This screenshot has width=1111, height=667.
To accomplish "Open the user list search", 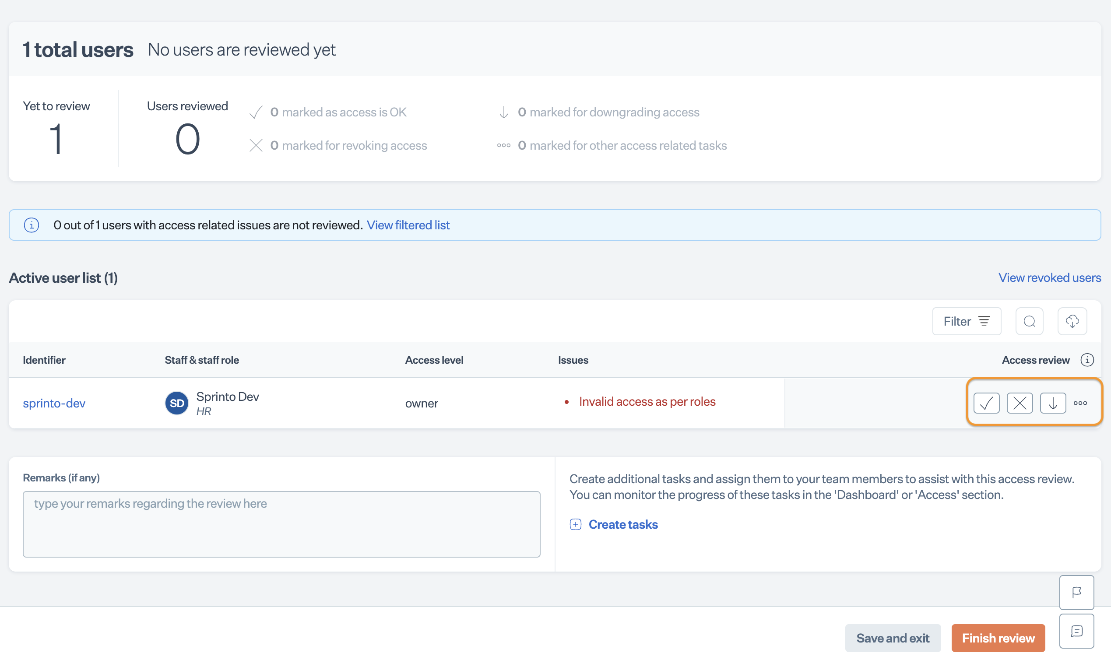I will 1029,321.
